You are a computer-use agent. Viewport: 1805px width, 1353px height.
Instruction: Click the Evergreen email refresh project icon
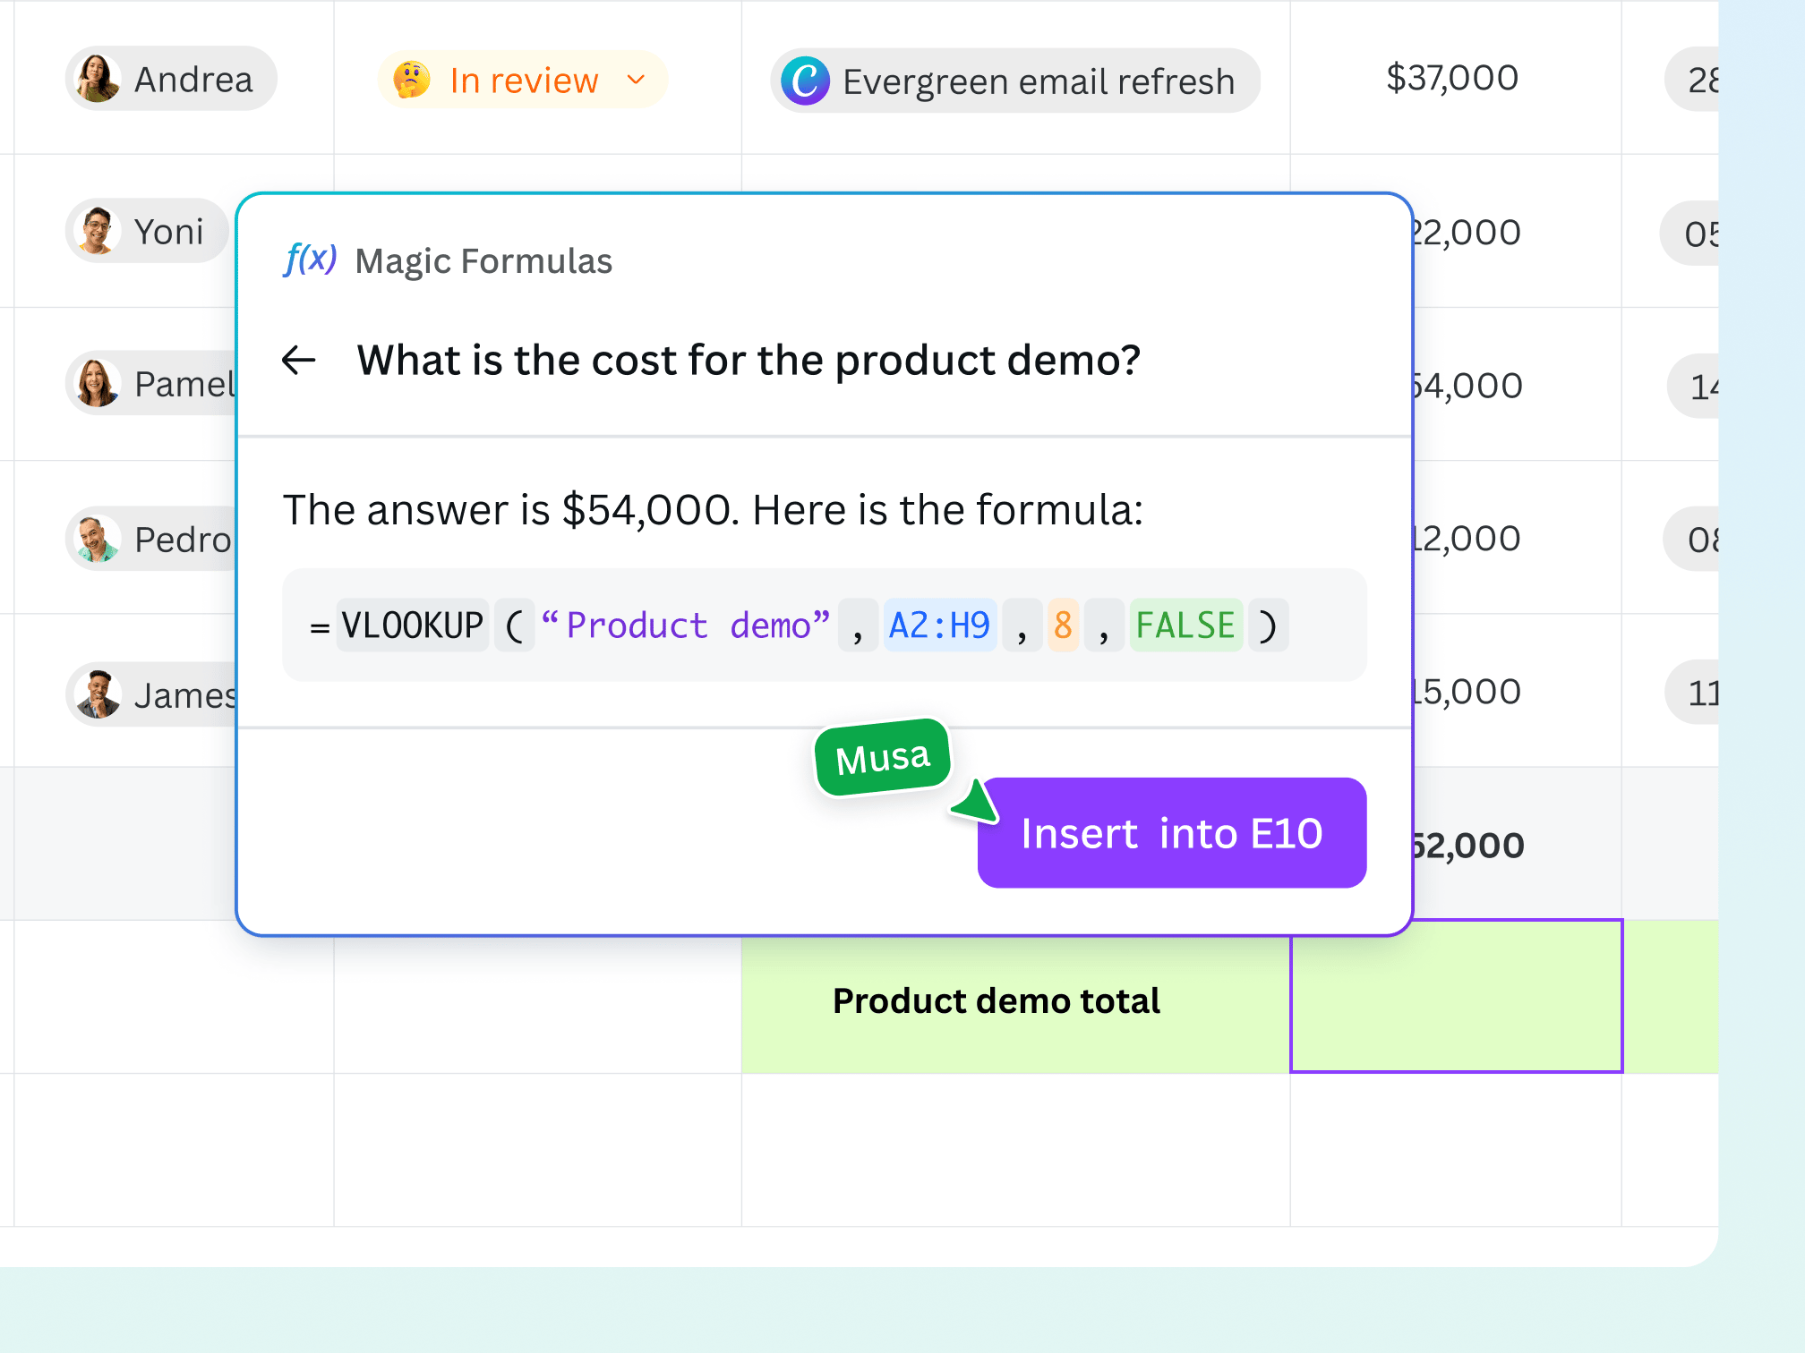(x=806, y=81)
